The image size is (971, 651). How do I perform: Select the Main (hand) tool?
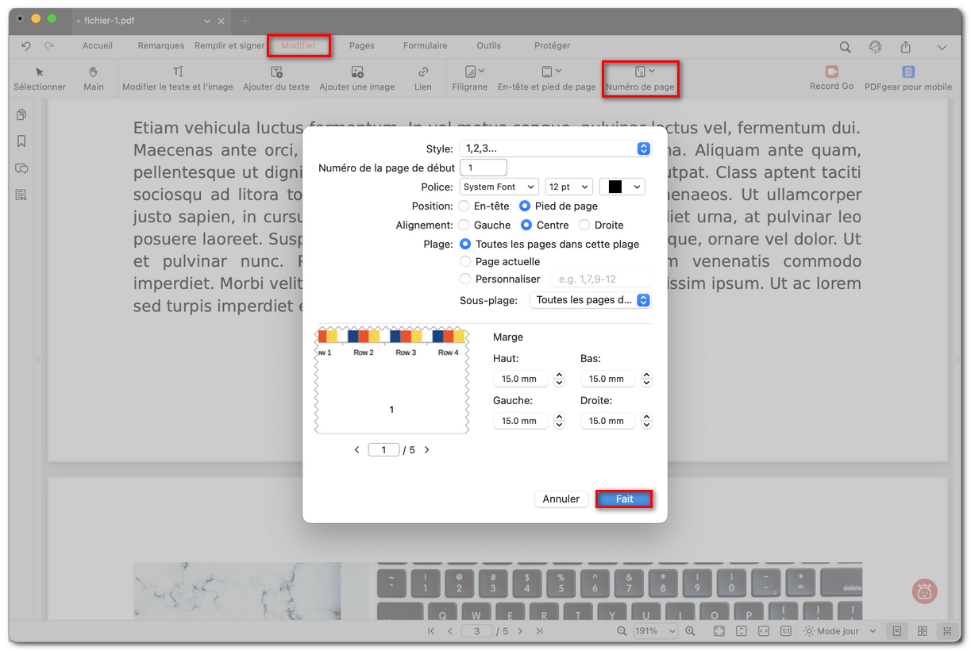[x=93, y=79]
